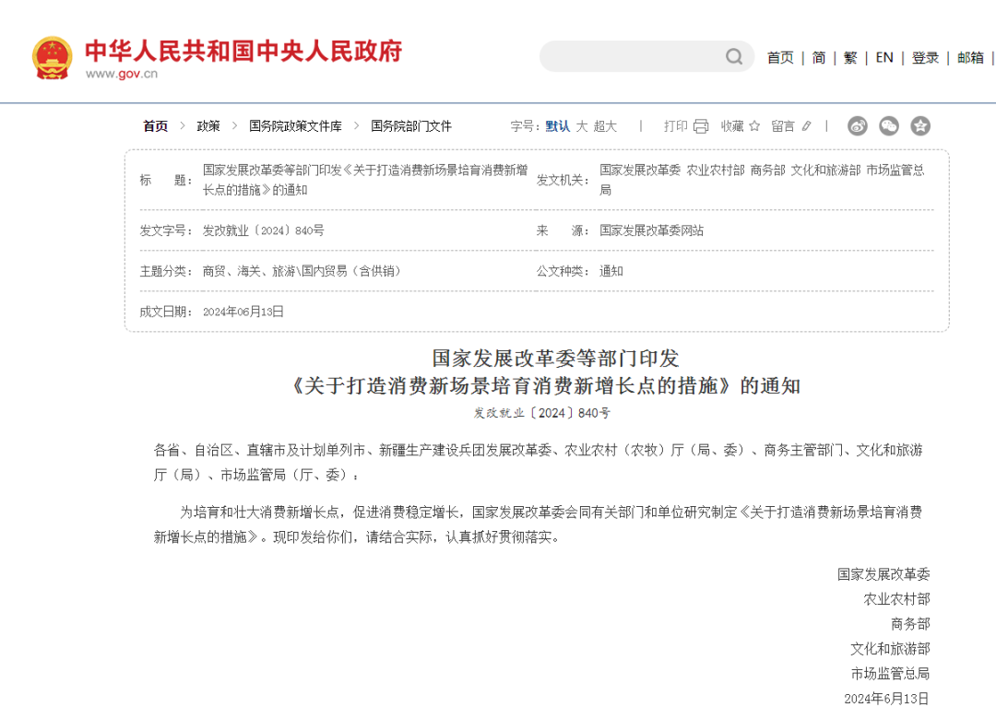The width and height of the screenshot is (996, 719).
Task: Click signature 商务部
Action: coord(910,624)
